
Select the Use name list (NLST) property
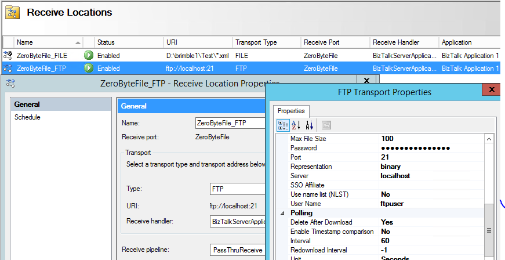319,194
